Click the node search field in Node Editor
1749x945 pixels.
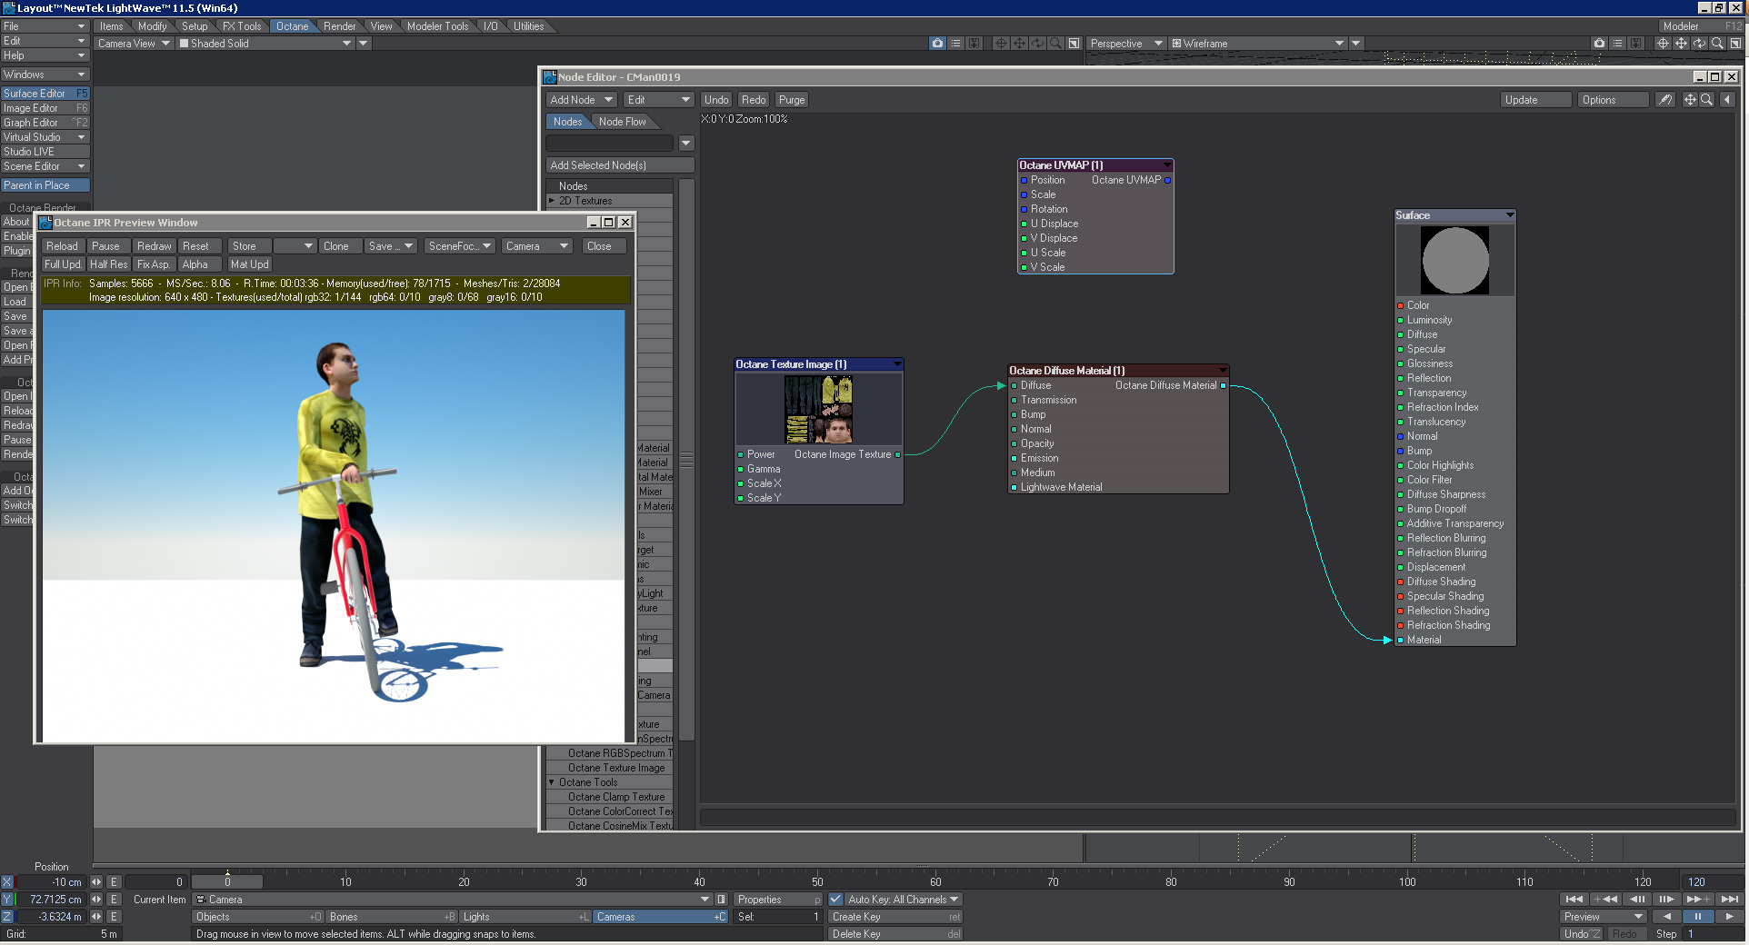(610, 144)
